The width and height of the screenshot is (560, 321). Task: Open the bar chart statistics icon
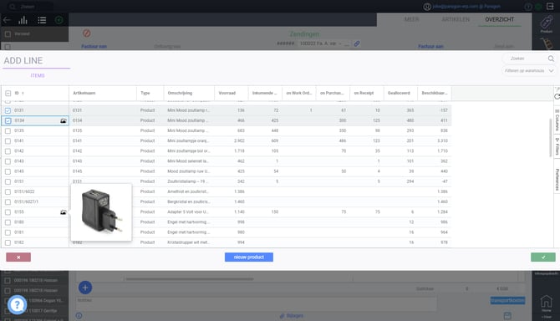pyautogui.click(x=23, y=20)
